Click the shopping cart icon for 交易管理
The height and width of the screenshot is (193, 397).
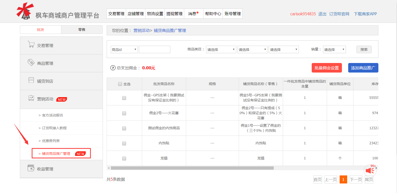(x=31, y=45)
